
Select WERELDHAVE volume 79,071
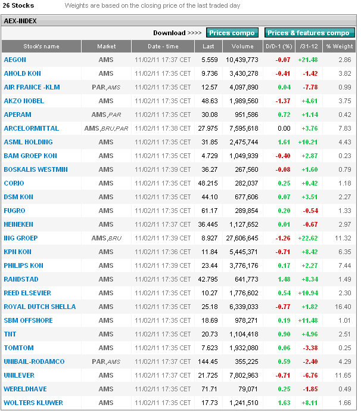(247, 390)
